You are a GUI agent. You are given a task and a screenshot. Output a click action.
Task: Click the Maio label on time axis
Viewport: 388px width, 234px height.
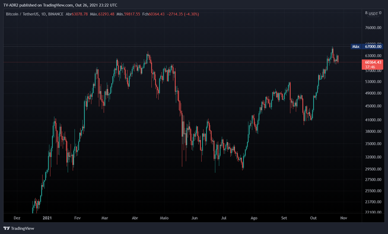pyautogui.click(x=164, y=218)
